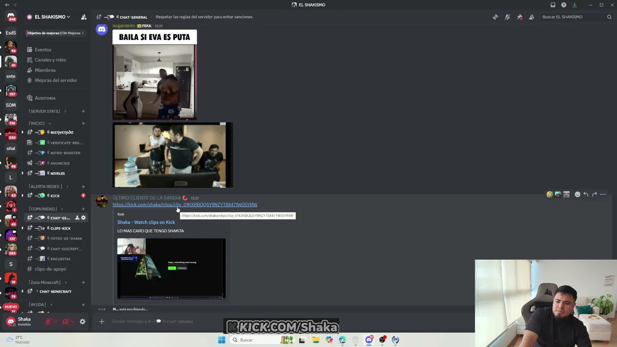The height and width of the screenshot is (347, 617).
Task: Add channel to Zona Minecraft category
Action: click(83, 282)
